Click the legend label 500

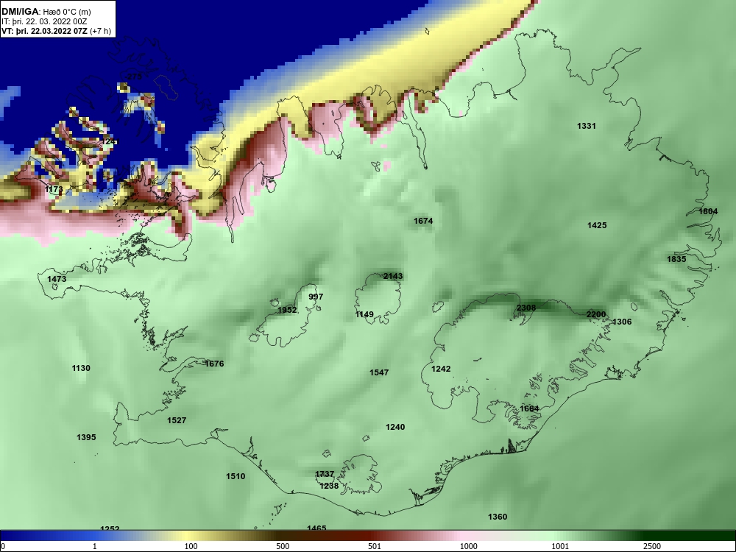pos(283,546)
